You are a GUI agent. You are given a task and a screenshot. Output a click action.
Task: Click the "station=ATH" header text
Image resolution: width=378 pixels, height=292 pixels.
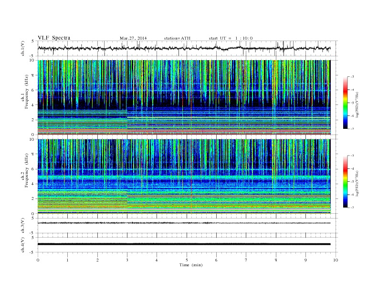point(177,38)
